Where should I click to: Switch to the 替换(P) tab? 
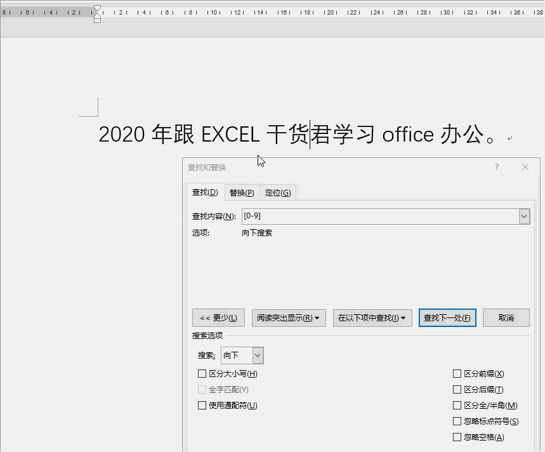point(242,192)
